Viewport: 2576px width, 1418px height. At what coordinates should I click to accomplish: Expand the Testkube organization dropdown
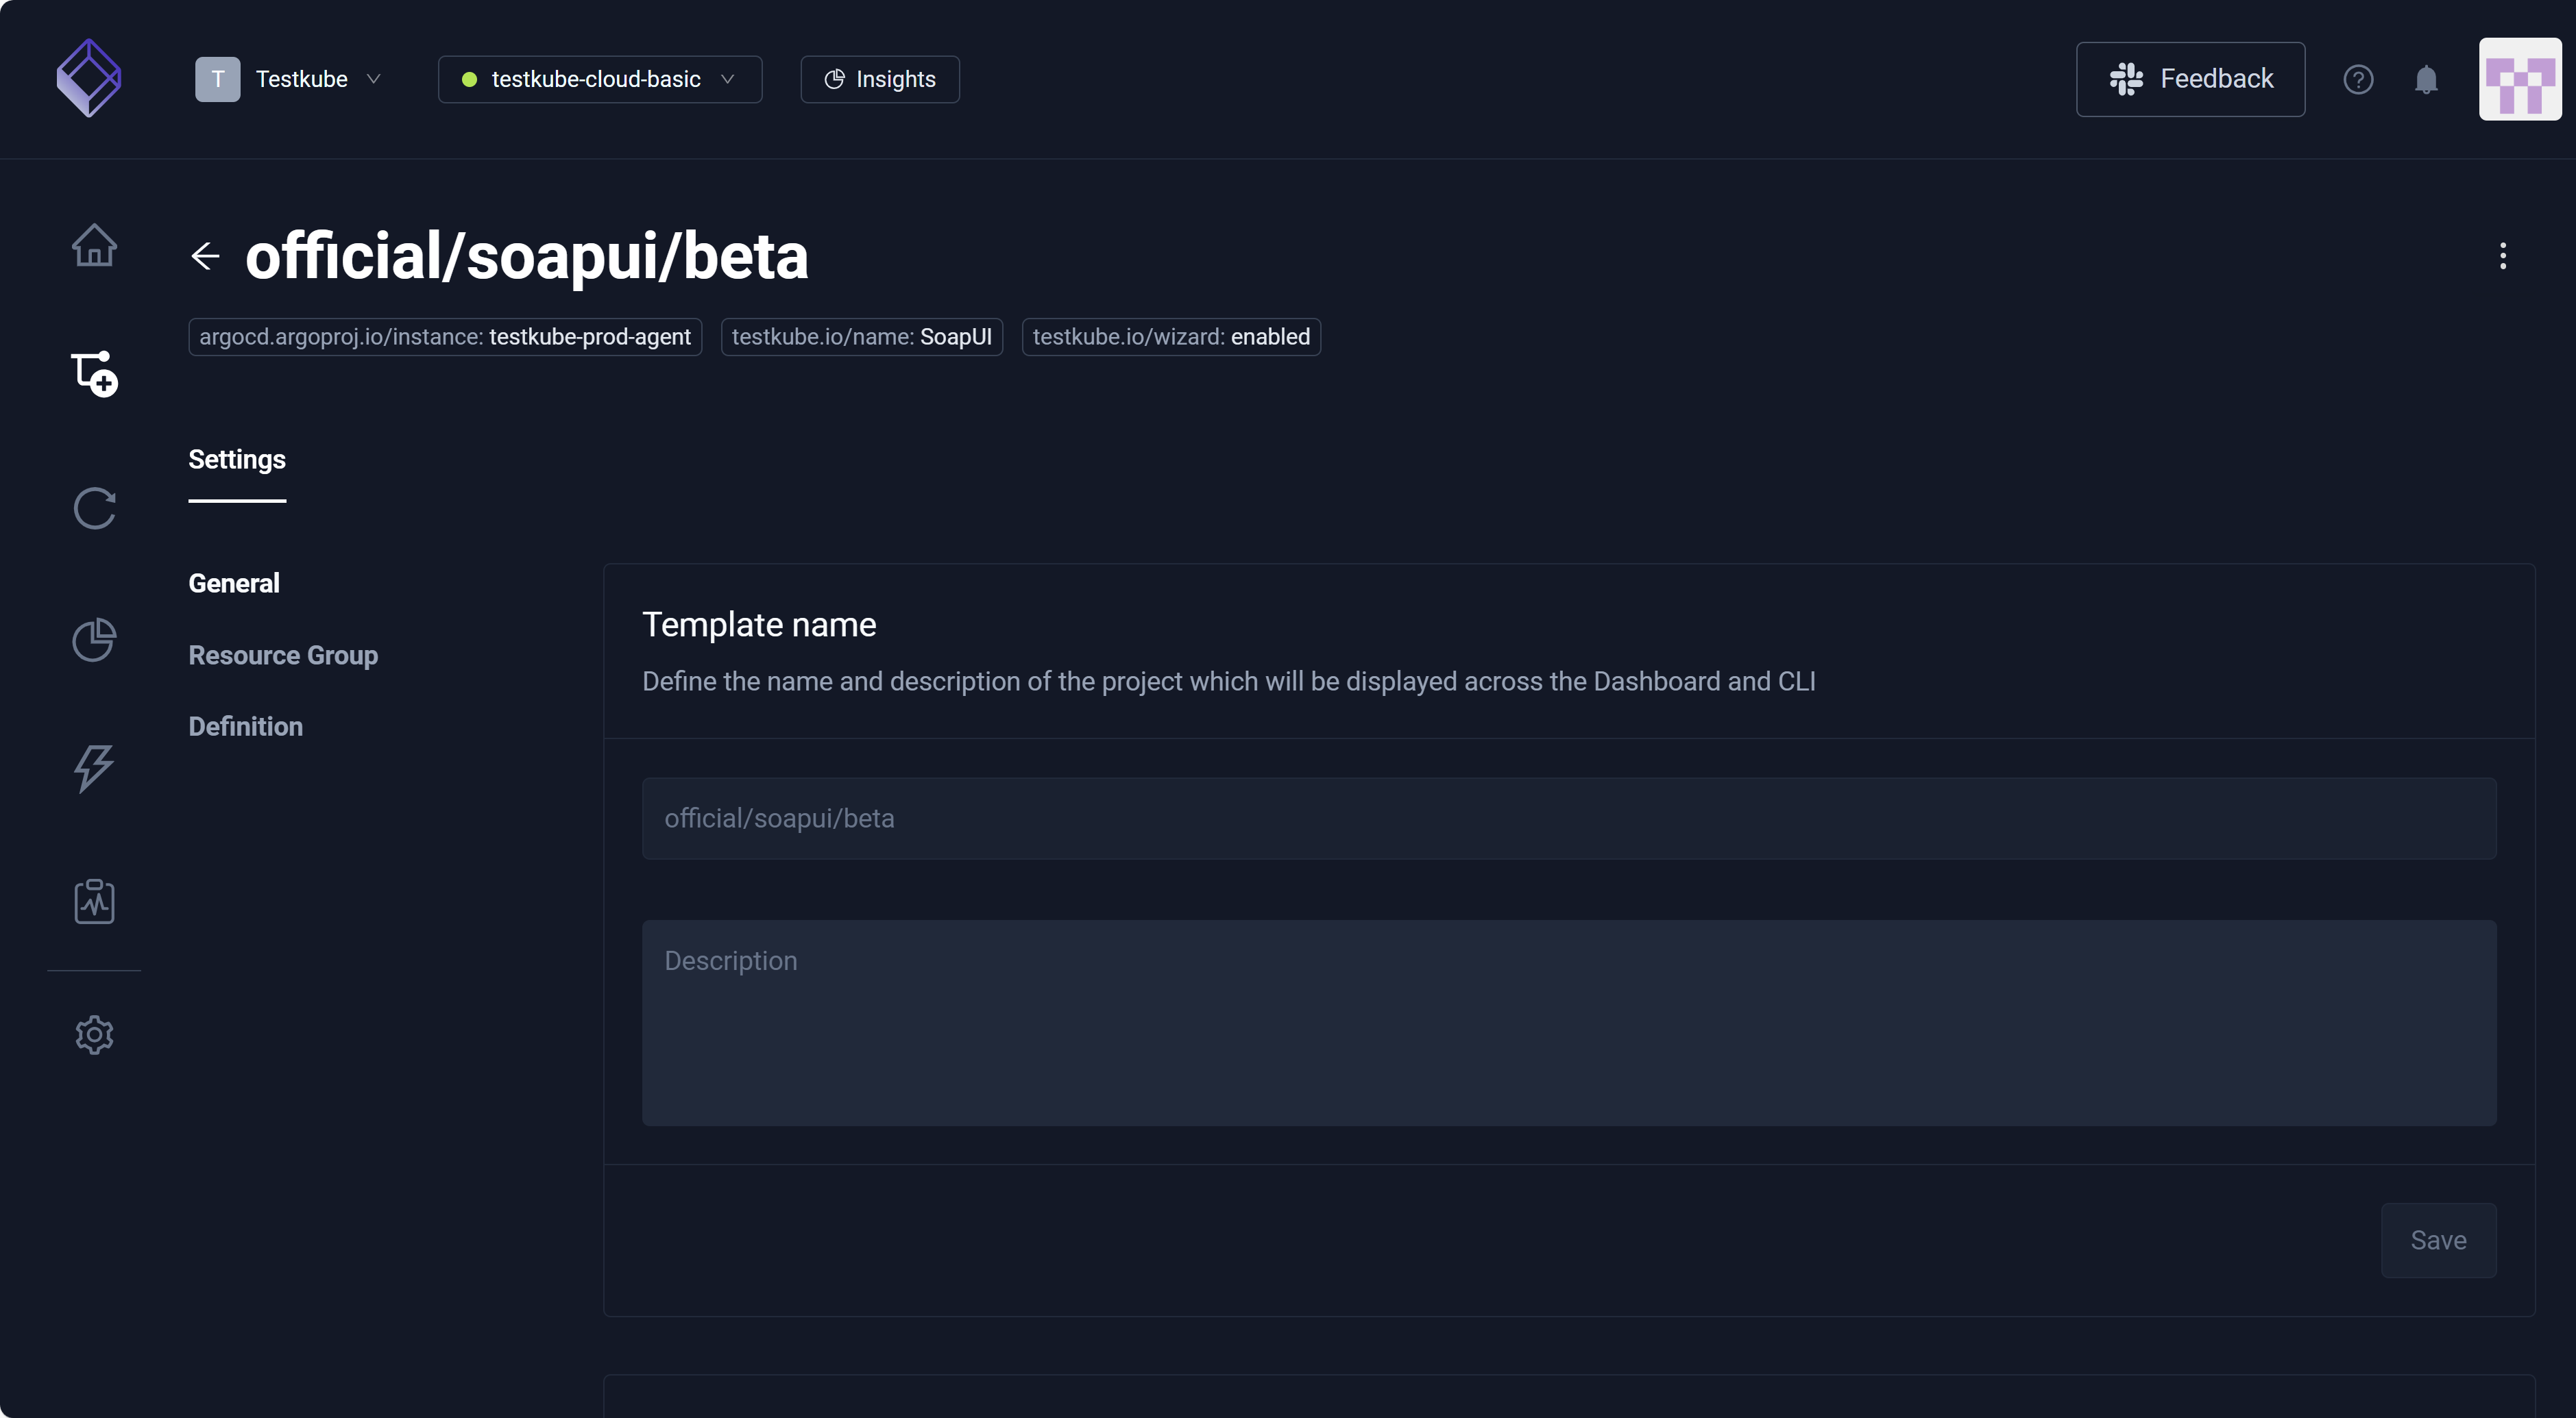(289, 79)
